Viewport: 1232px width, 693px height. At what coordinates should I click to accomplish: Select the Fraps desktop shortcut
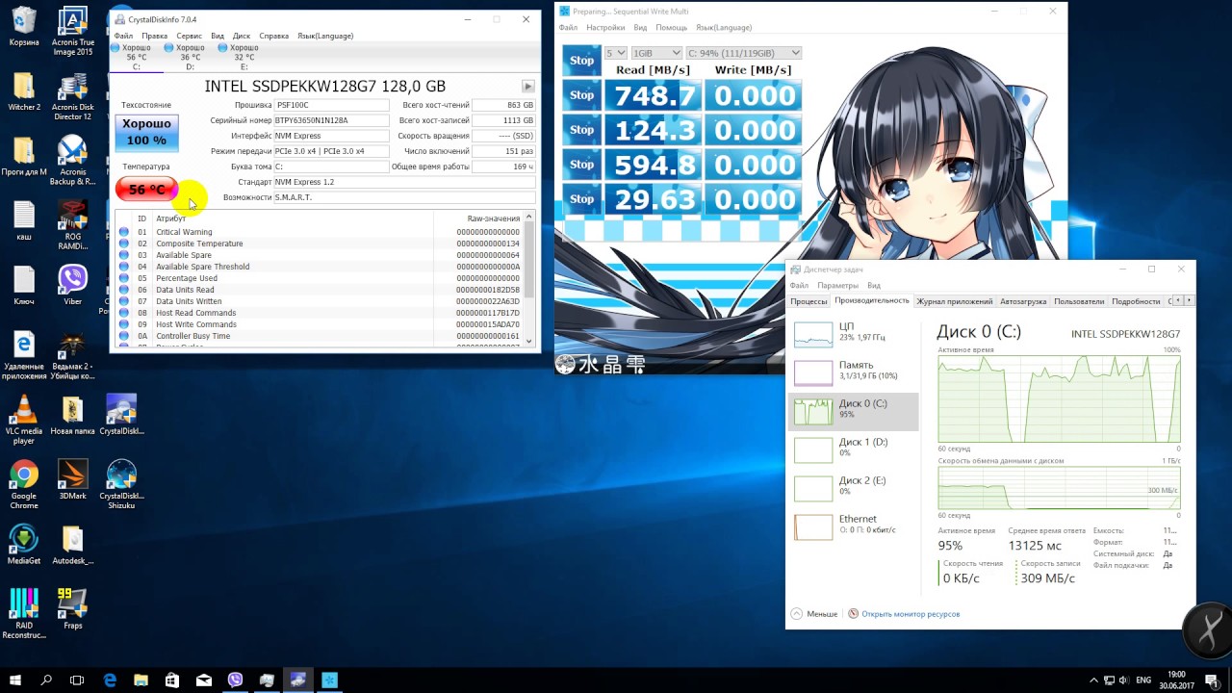(73, 609)
